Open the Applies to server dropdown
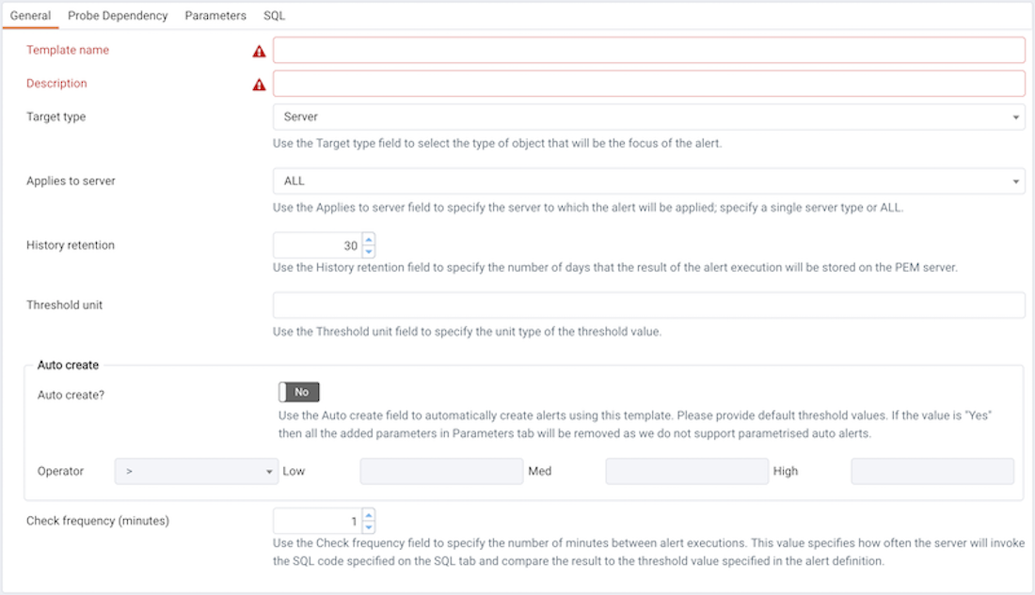1035x595 pixels. coord(649,180)
